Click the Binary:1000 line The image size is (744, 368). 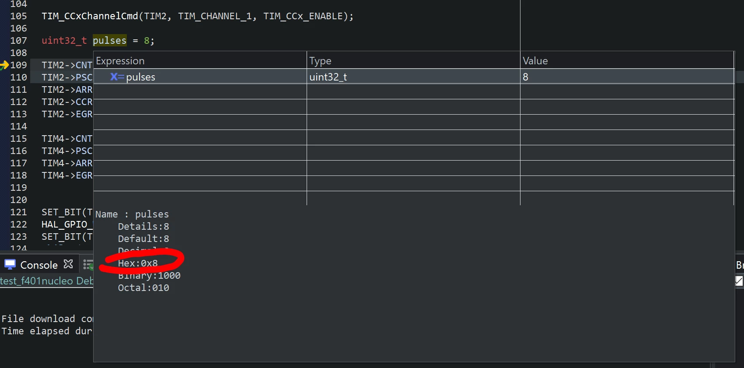tap(149, 276)
